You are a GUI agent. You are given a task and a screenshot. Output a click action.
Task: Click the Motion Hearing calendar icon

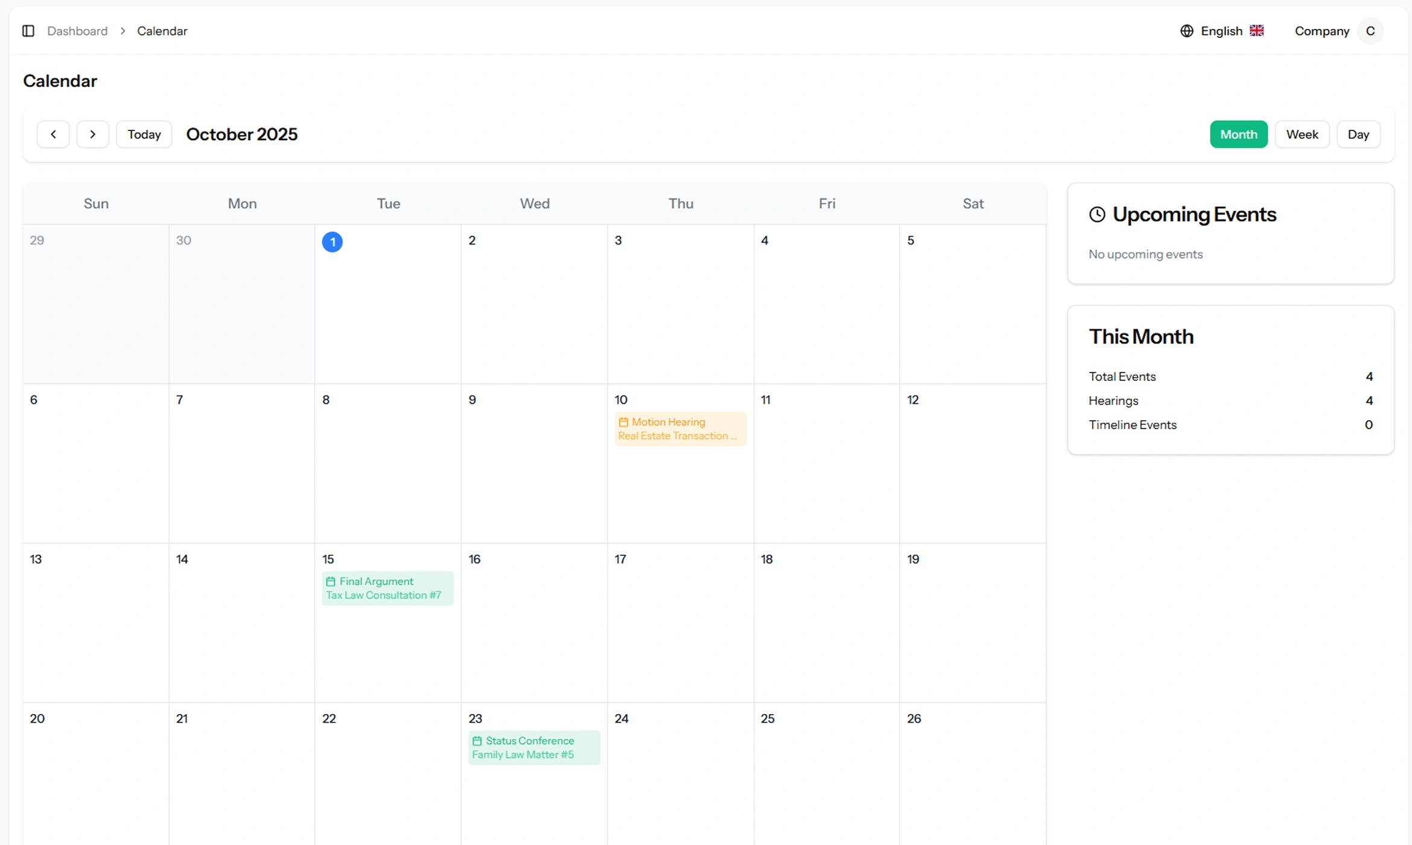click(623, 422)
